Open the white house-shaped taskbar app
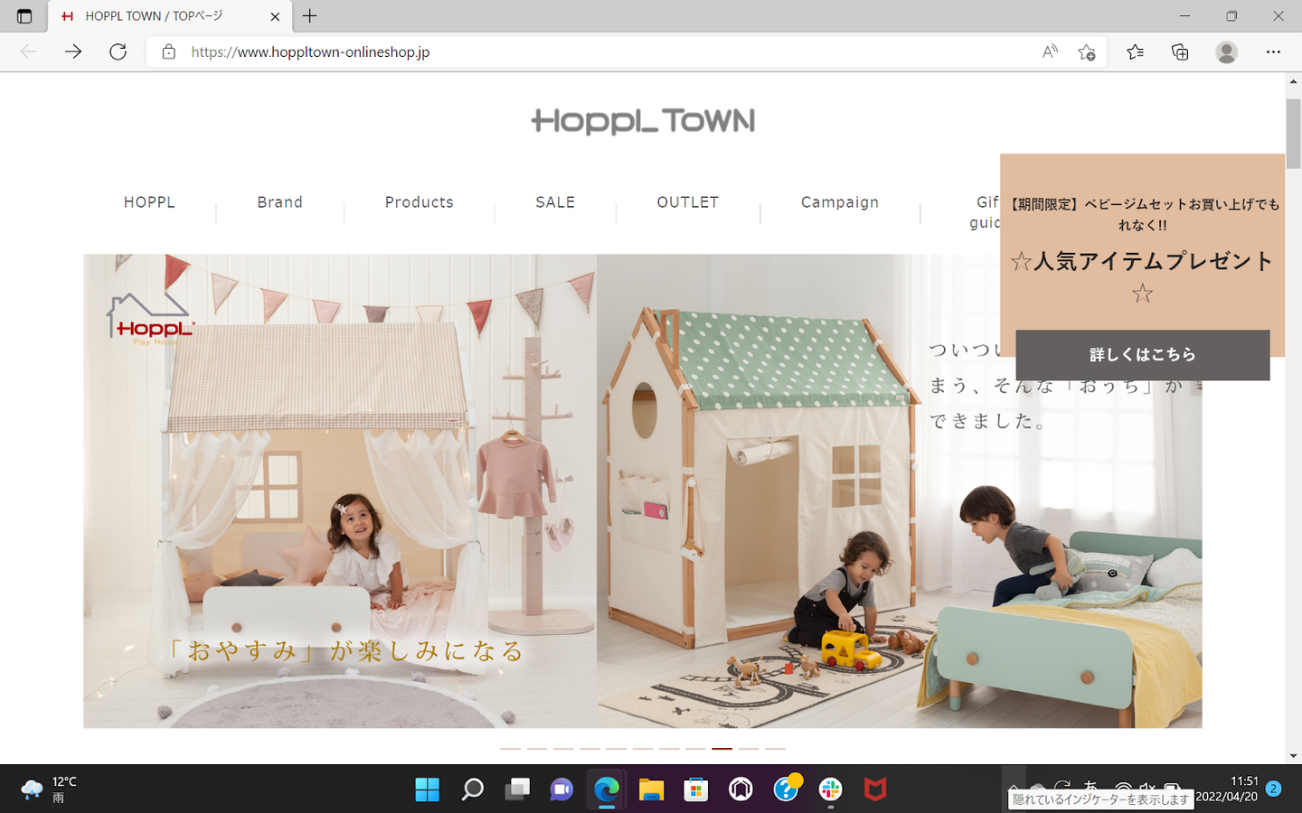The width and height of the screenshot is (1302, 813). coord(741,790)
